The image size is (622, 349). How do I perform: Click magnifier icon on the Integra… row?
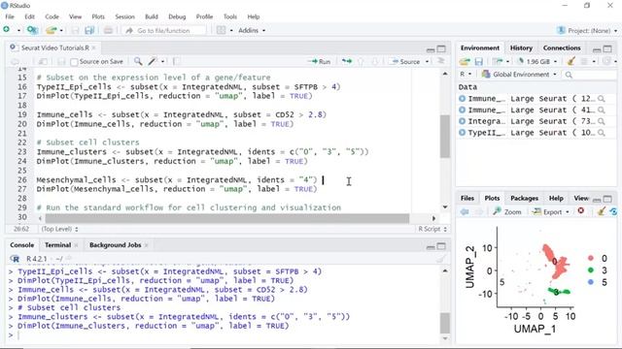tap(602, 121)
